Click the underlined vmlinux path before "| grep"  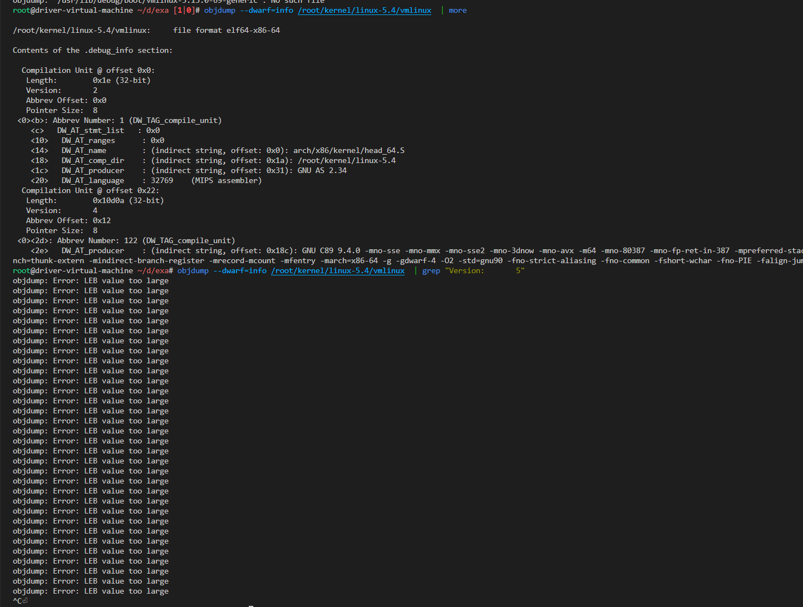click(x=338, y=270)
